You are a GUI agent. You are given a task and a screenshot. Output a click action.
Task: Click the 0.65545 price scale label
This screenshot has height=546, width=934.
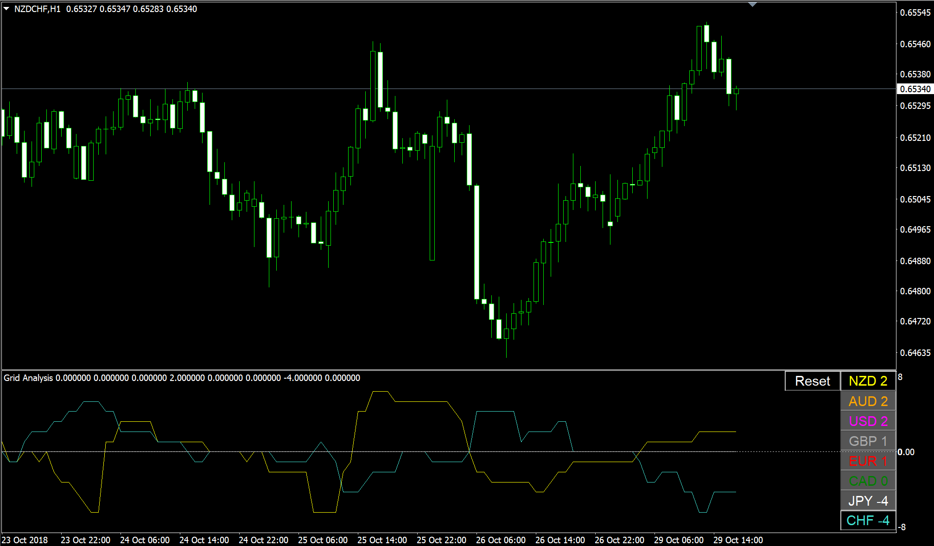tap(915, 13)
